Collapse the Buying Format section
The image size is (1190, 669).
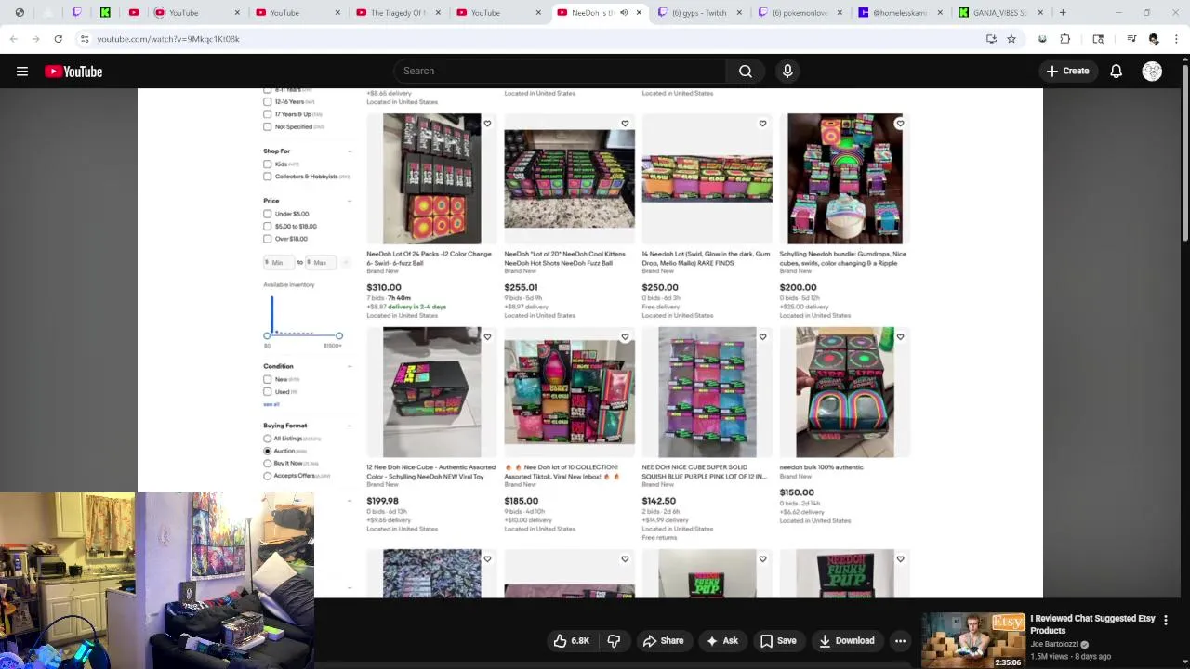tap(350, 426)
